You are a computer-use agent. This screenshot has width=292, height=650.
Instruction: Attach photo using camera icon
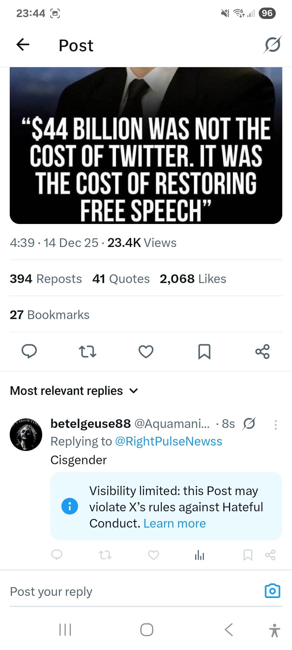(x=272, y=591)
